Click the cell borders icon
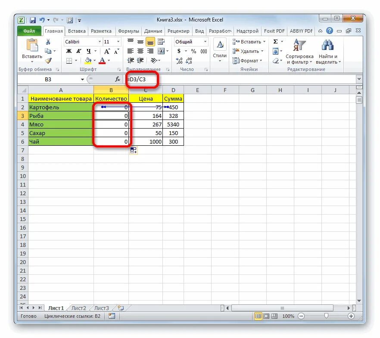The width and height of the screenshot is (380, 338). [x=69, y=61]
